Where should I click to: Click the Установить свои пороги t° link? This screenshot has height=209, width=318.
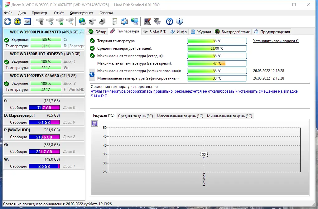pos(276,41)
